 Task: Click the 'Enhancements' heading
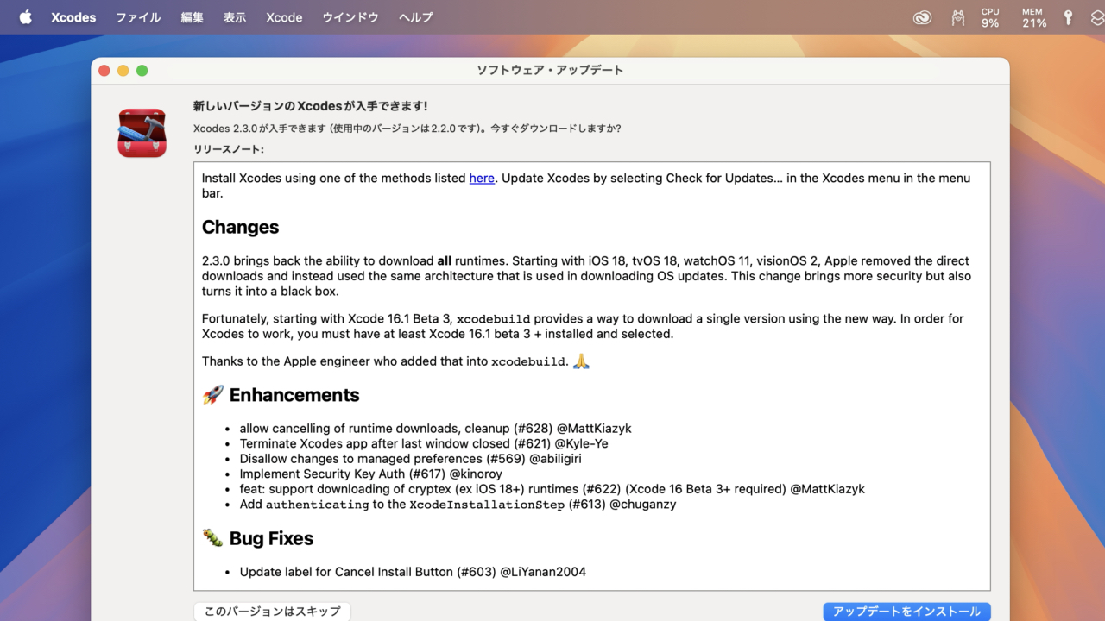pyautogui.click(x=294, y=395)
